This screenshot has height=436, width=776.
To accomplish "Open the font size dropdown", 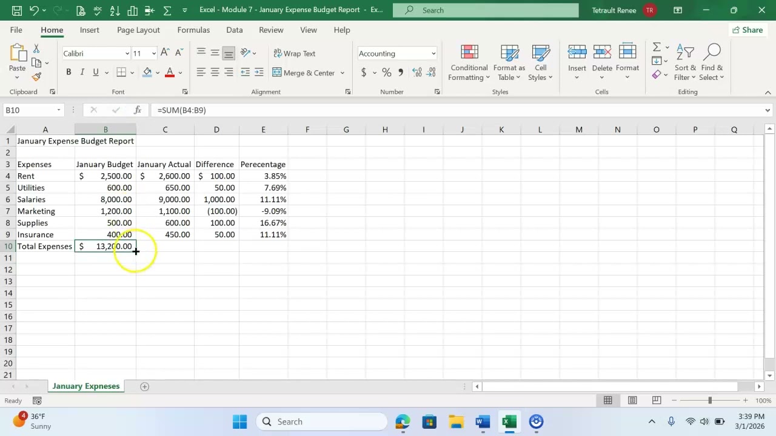I will [x=153, y=53].
